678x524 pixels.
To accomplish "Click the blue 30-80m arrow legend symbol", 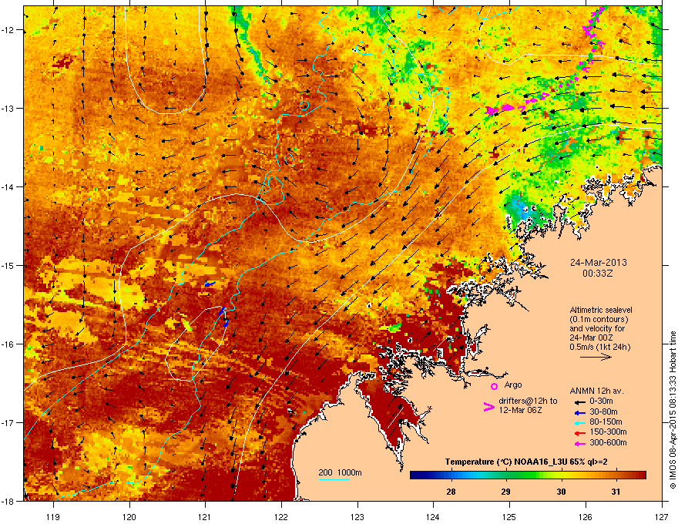I will (579, 412).
